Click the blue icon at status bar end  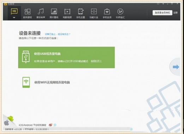pos(131,129)
